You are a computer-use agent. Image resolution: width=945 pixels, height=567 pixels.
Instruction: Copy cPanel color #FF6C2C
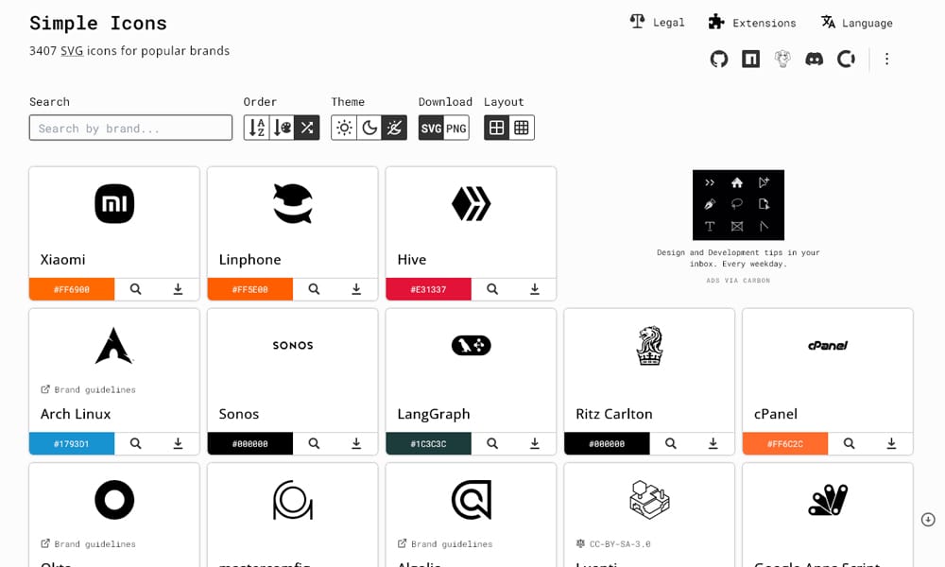point(785,443)
